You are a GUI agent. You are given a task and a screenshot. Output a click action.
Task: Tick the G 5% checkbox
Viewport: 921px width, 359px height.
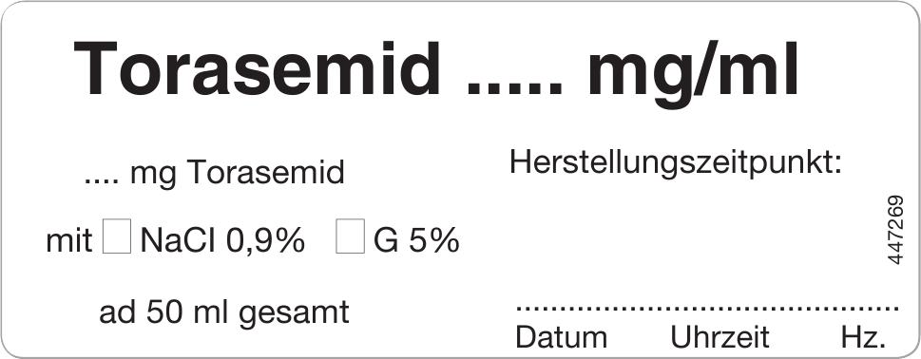(x=350, y=236)
